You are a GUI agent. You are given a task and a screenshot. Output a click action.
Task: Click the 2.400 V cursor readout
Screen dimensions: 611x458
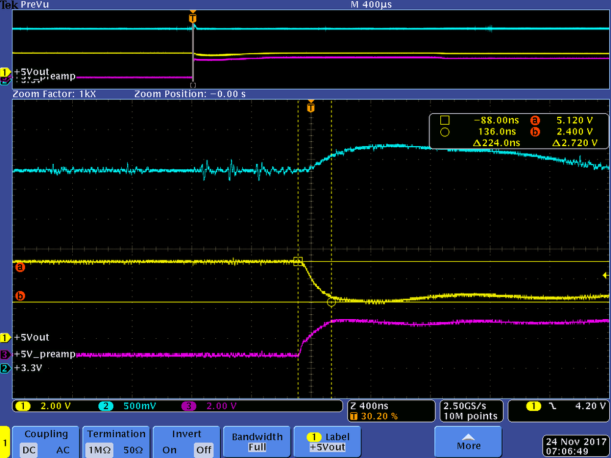coord(575,132)
